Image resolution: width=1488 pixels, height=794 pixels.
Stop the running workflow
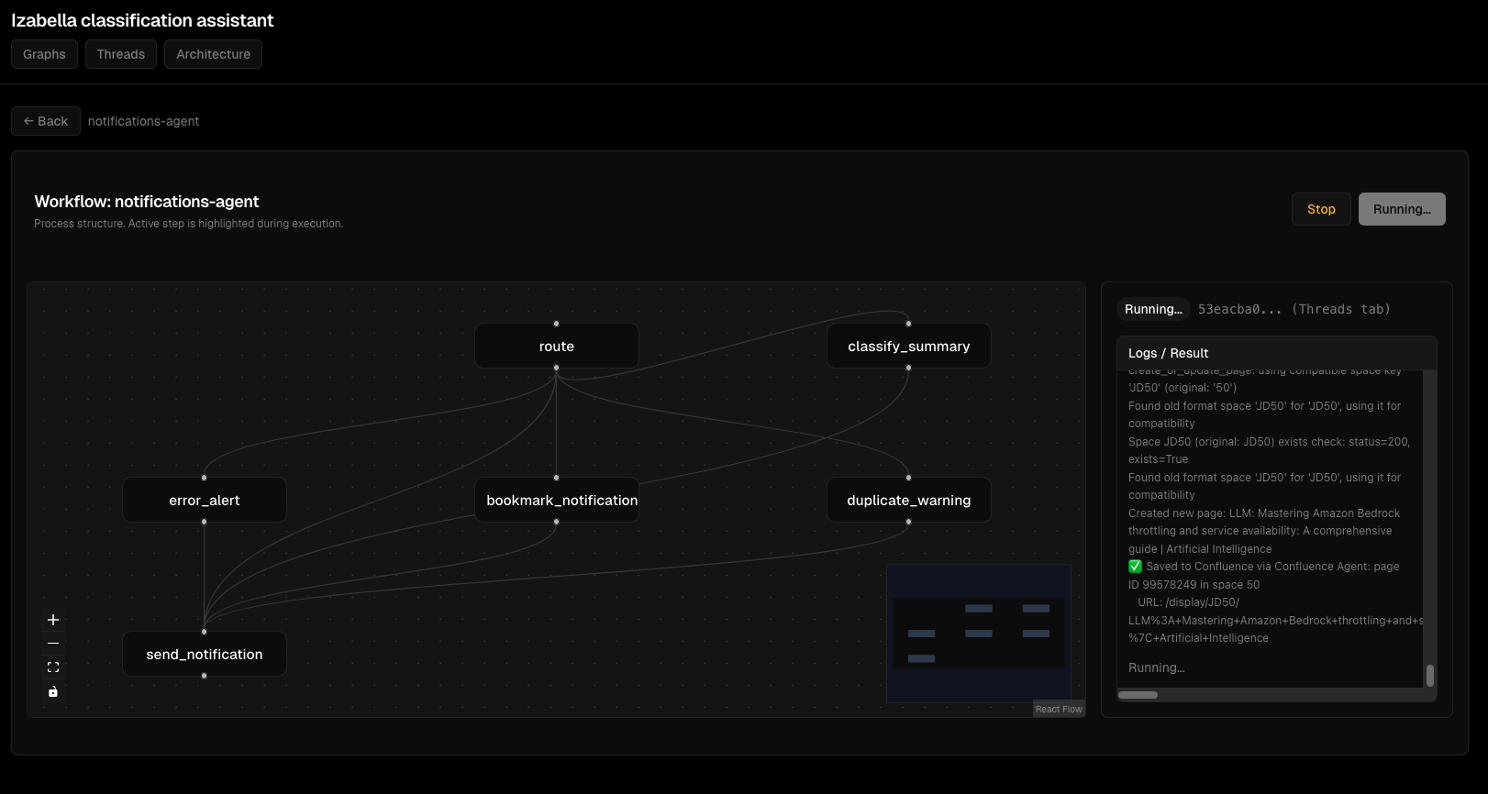1321,209
